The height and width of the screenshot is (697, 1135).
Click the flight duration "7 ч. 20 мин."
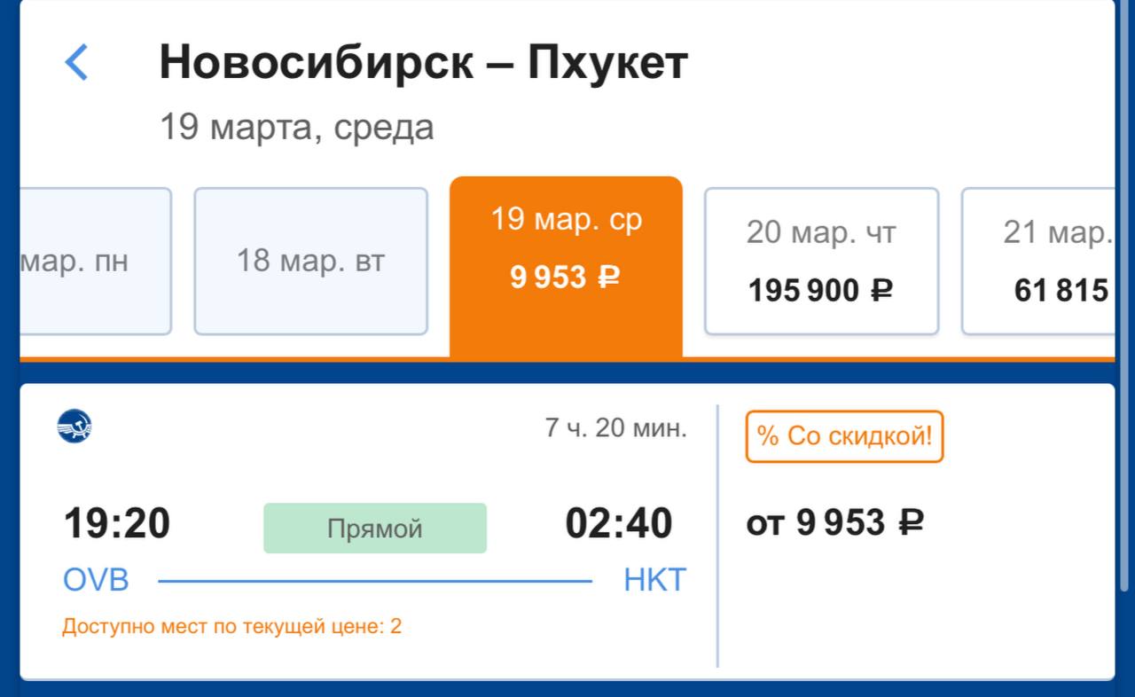(x=615, y=429)
